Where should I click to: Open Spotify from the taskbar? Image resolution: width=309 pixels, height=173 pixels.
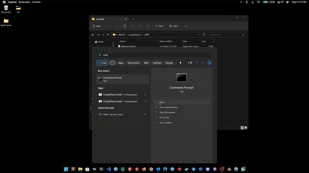[x=123, y=169]
